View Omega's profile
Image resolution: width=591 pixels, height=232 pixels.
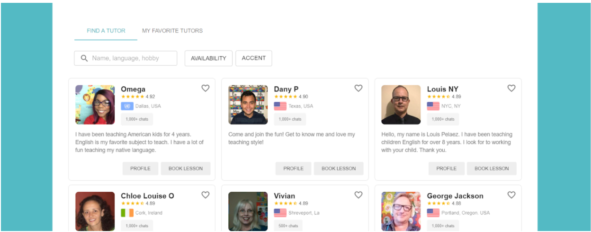[140, 169]
